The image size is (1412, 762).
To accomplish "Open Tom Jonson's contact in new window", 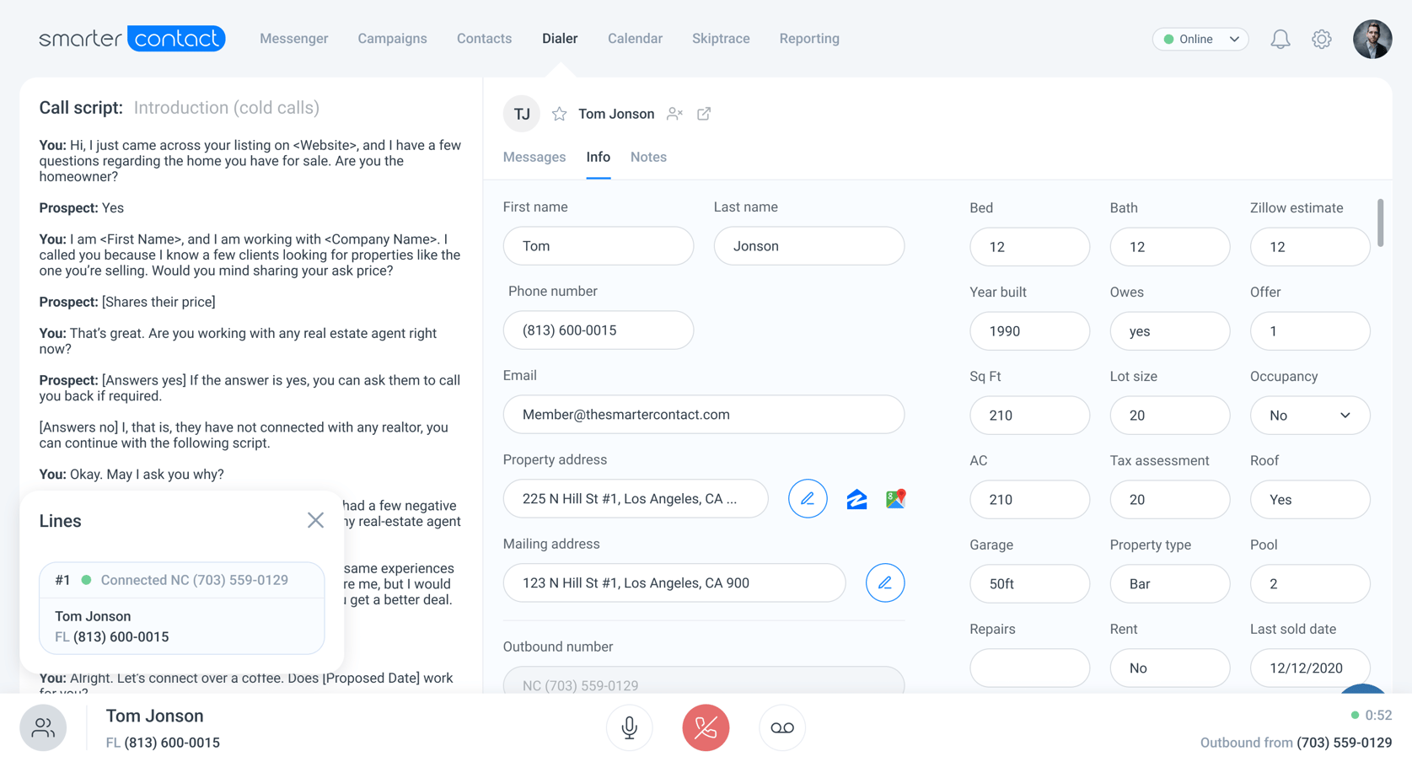I will coord(704,113).
